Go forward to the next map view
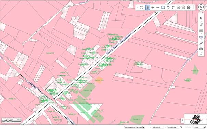This screenshot has width=207, height=129. [173, 8]
